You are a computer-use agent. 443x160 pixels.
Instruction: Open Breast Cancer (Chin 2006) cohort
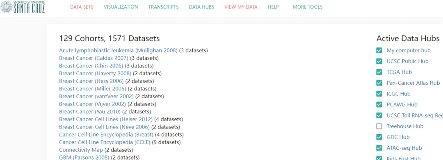pyautogui.click(x=91, y=65)
